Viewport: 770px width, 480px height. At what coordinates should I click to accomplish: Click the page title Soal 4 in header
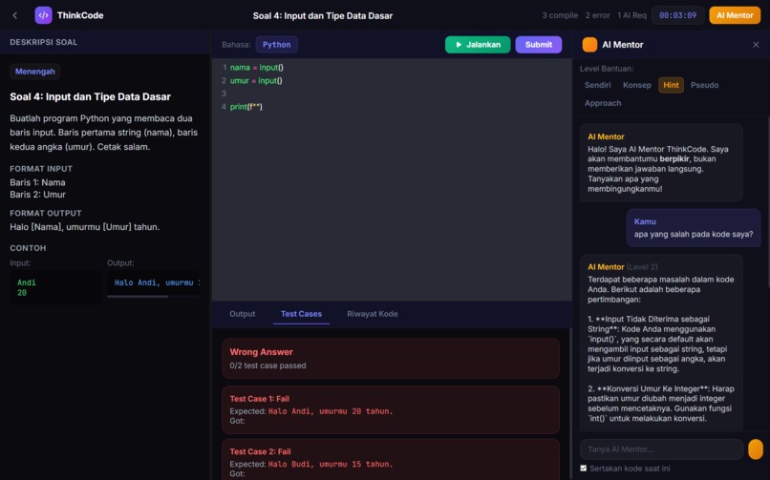tap(323, 15)
